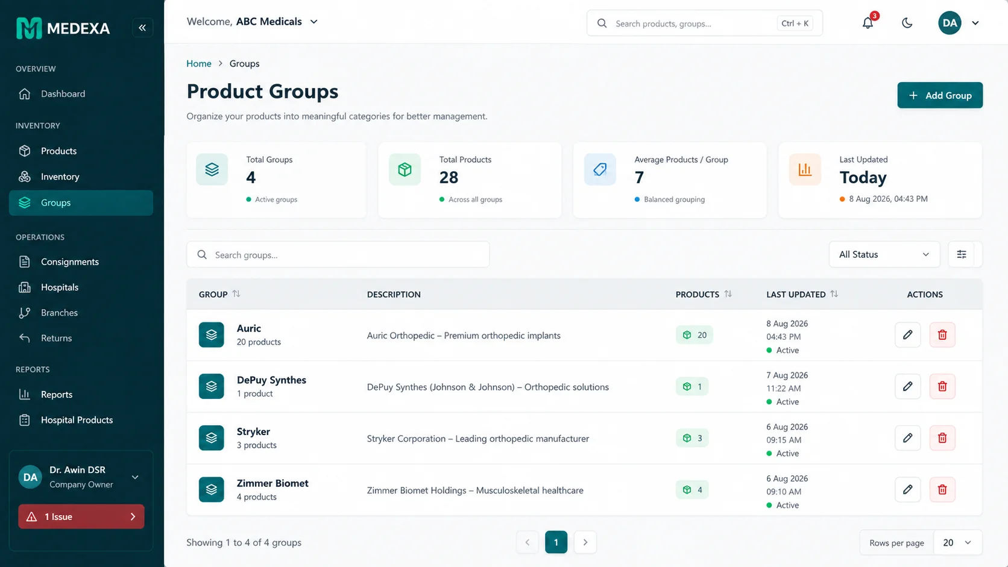Open Returns in the sidebar
This screenshot has height=567, width=1008.
click(81, 337)
